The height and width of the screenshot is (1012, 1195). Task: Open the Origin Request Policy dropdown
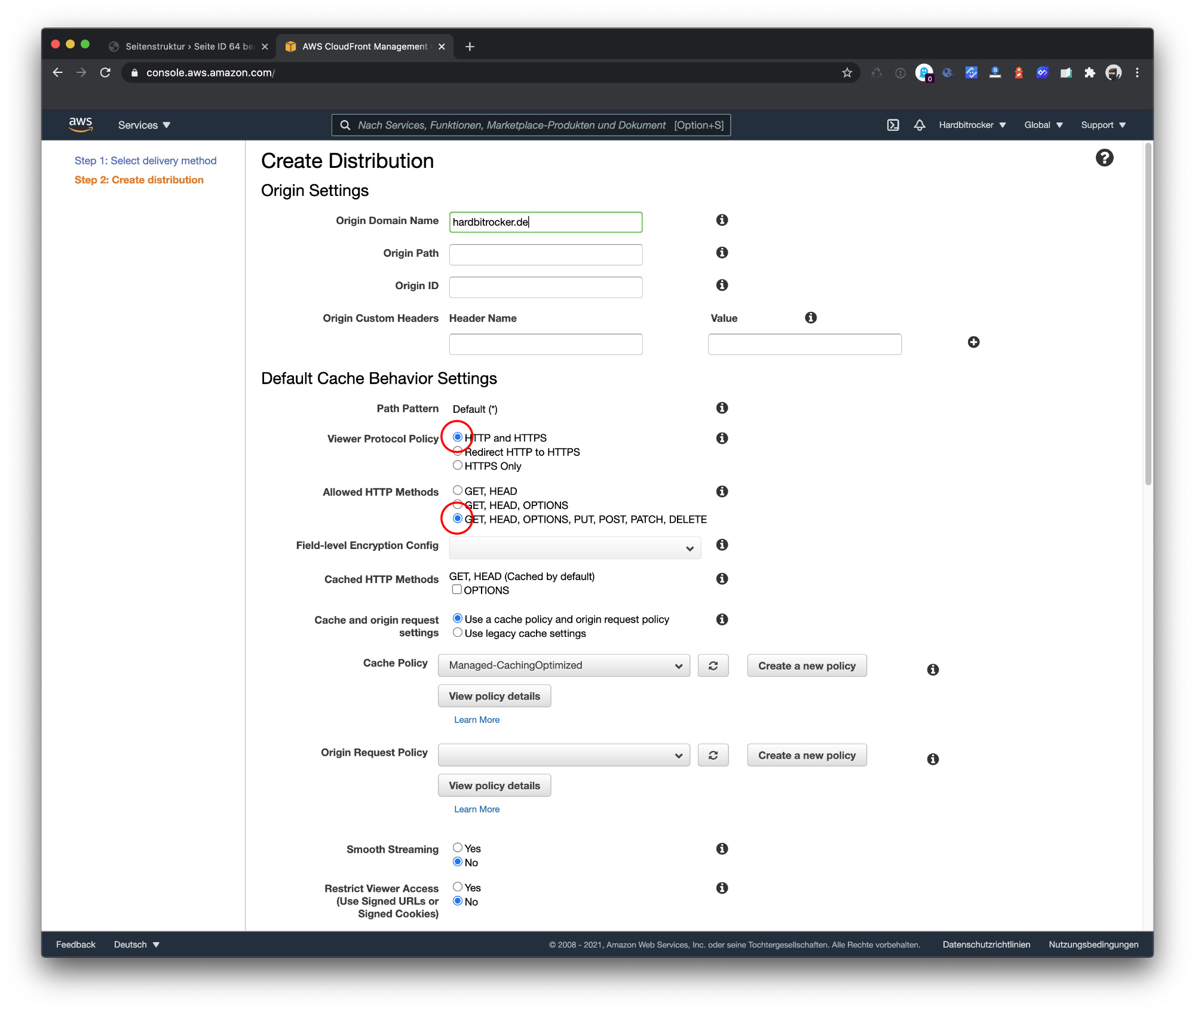pos(564,755)
